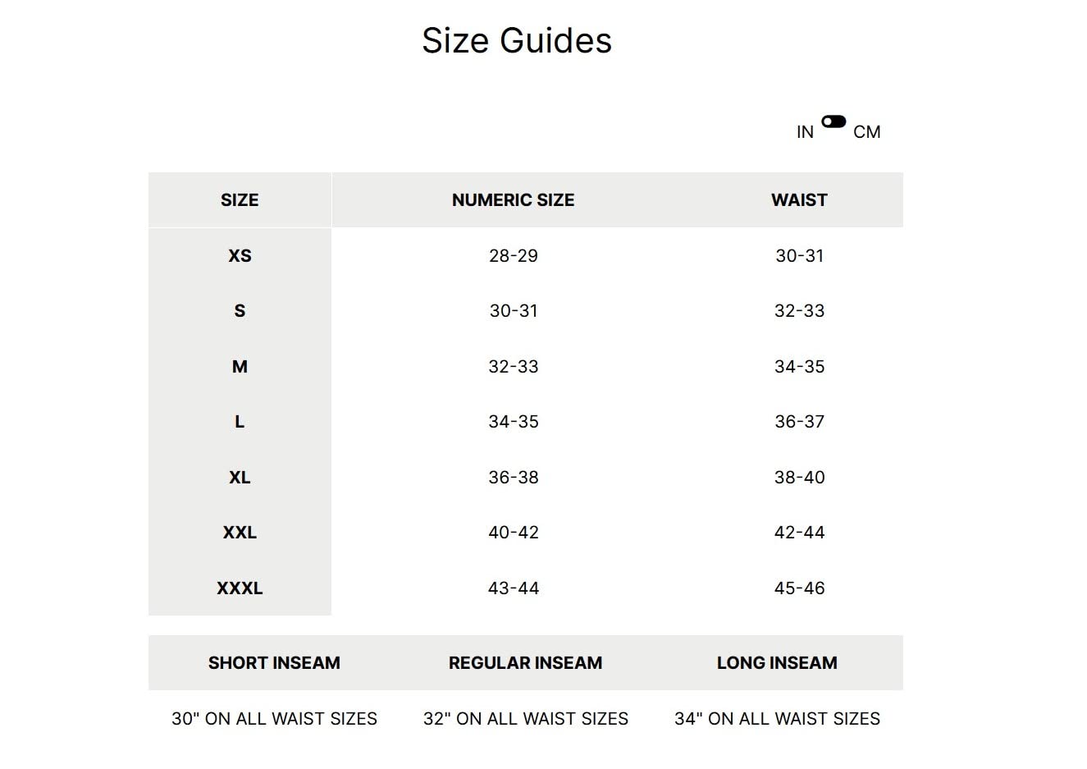
Task: Click the 45-46 waist cell
Action: 799,588
